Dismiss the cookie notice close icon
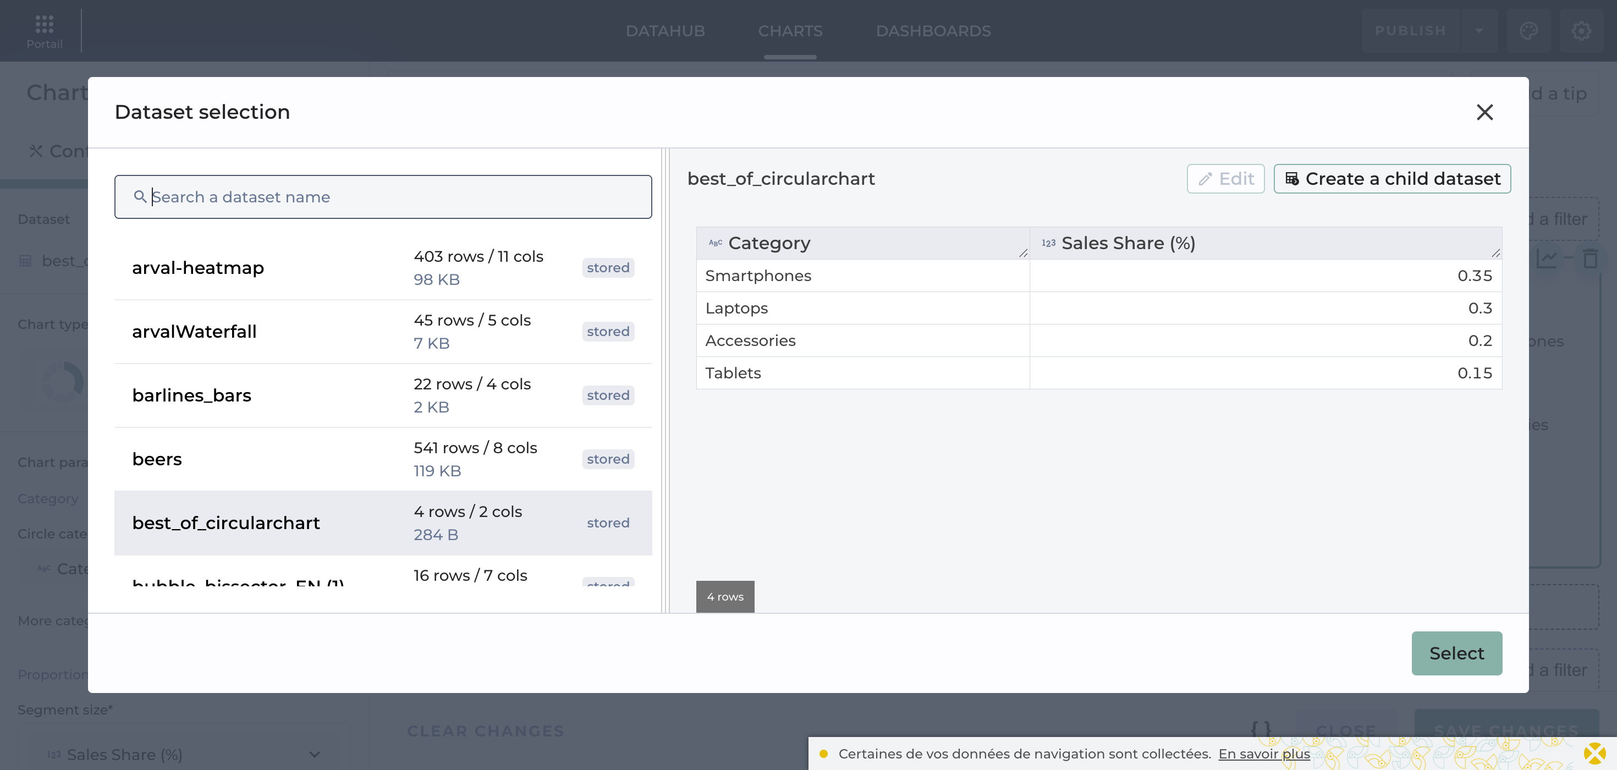This screenshot has height=770, width=1617. tap(1595, 754)
